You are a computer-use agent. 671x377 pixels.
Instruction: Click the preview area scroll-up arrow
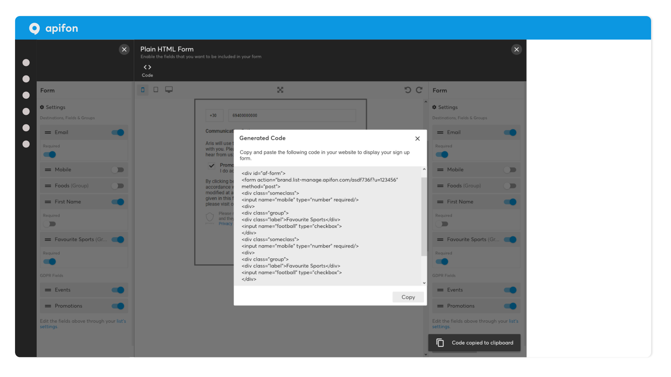[x=426, y=102]
